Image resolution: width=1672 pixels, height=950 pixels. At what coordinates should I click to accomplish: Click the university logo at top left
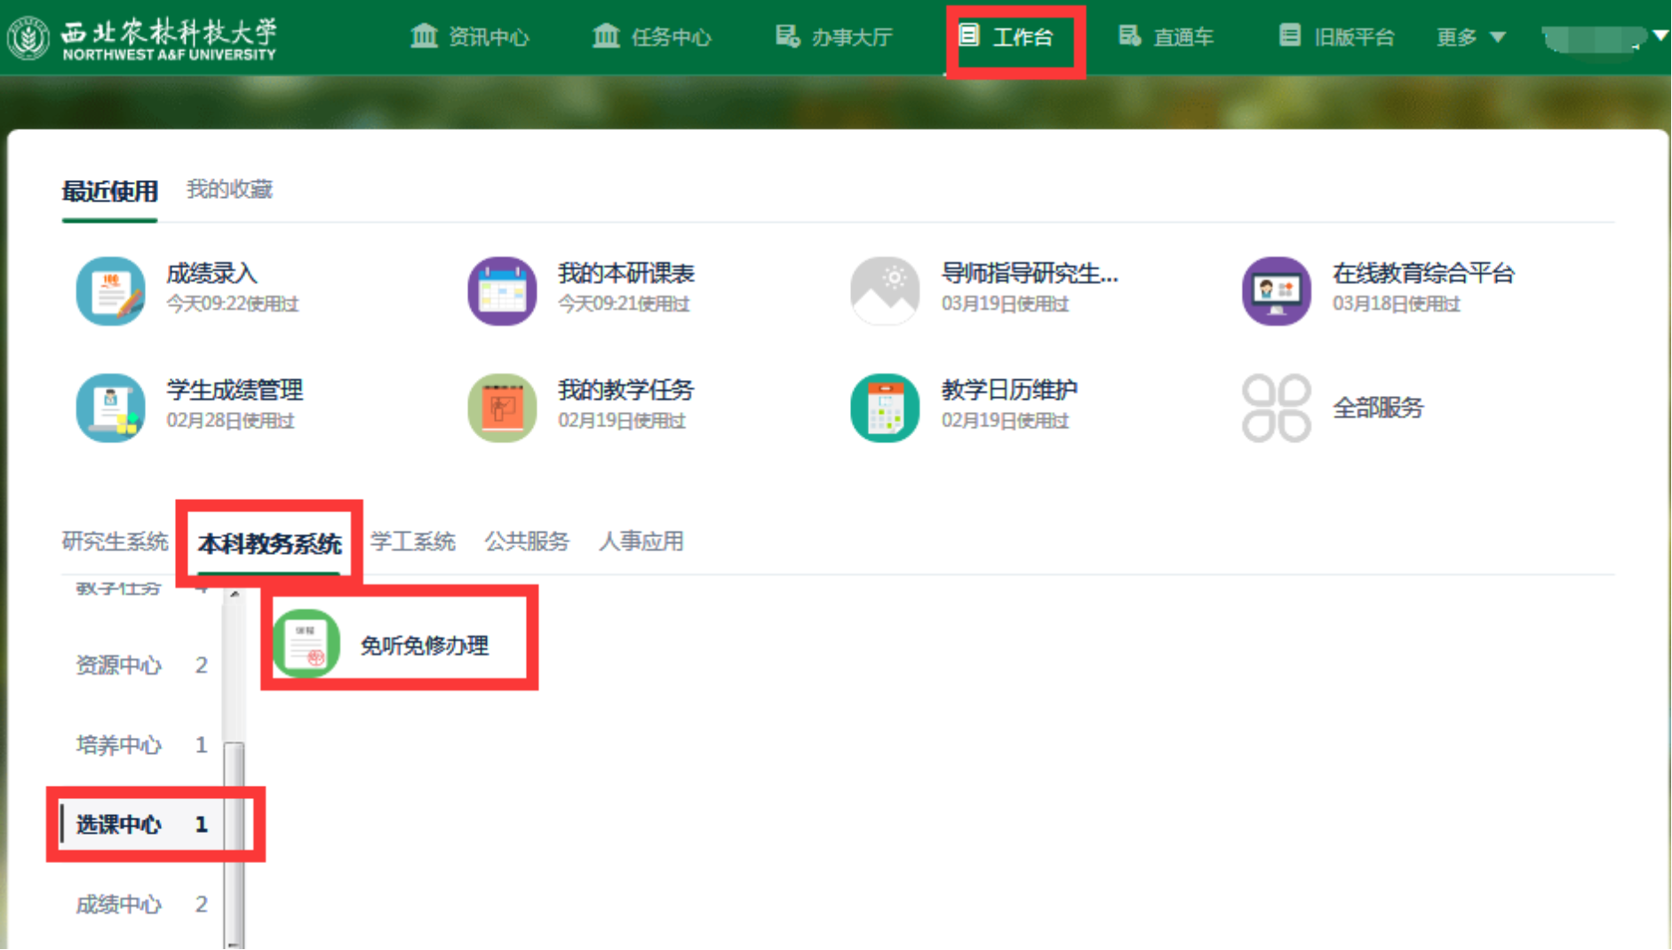[x=142, y=39]
